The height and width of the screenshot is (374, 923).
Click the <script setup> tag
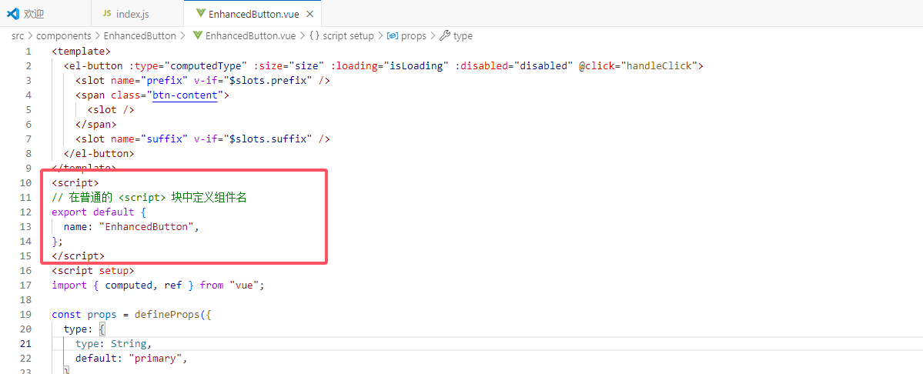tap(93, 271)
